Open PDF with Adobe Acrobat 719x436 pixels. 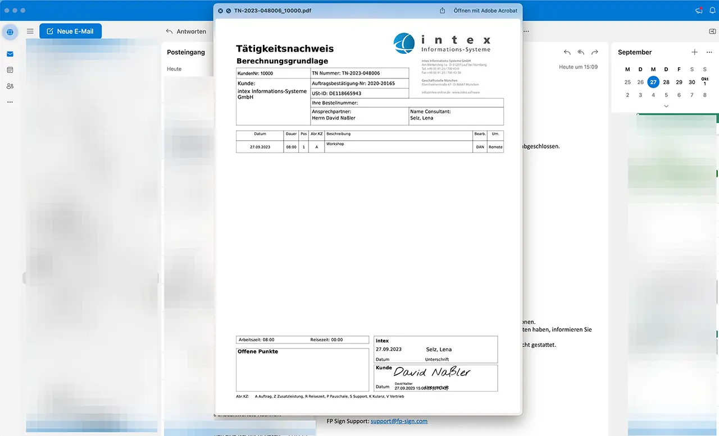pyautogui.click(x=485, y=11)
